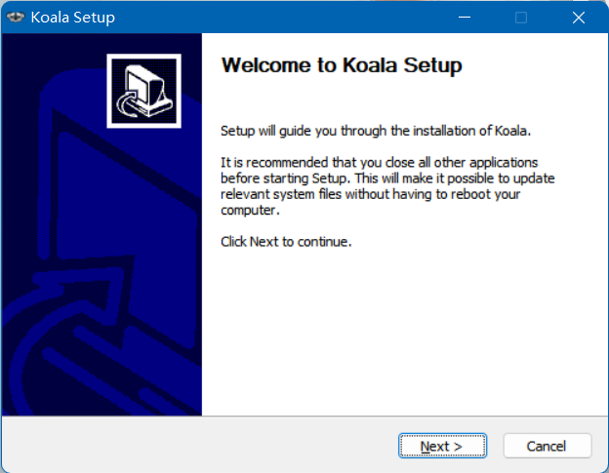Open the Koala icon system menu in title bar

point(16,18)
